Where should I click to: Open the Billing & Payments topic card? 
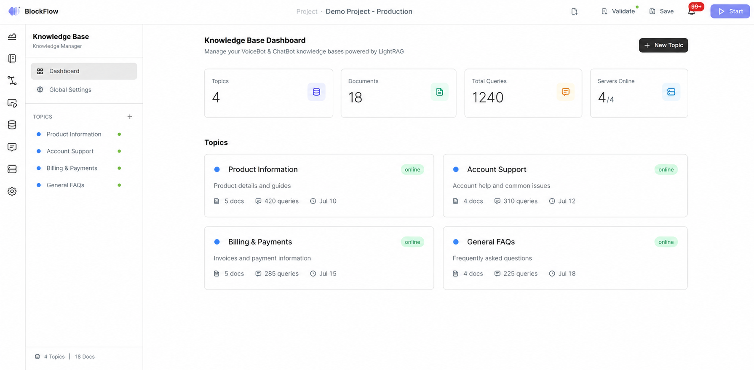[319, 258]
